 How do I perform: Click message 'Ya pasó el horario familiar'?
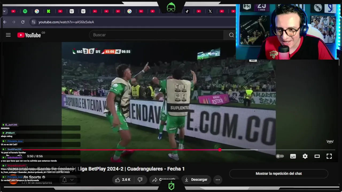click(13, 153)
